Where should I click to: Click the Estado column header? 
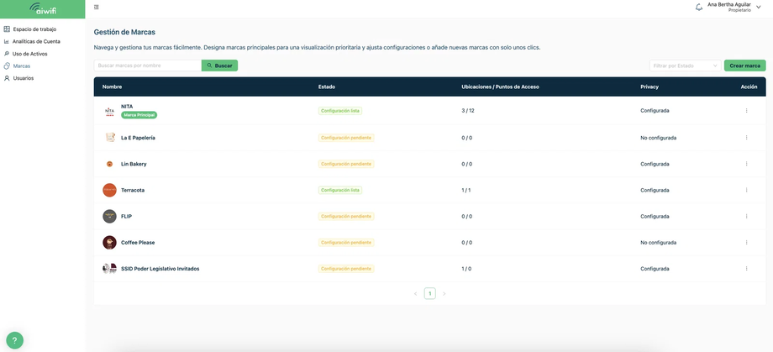(327, 87)
